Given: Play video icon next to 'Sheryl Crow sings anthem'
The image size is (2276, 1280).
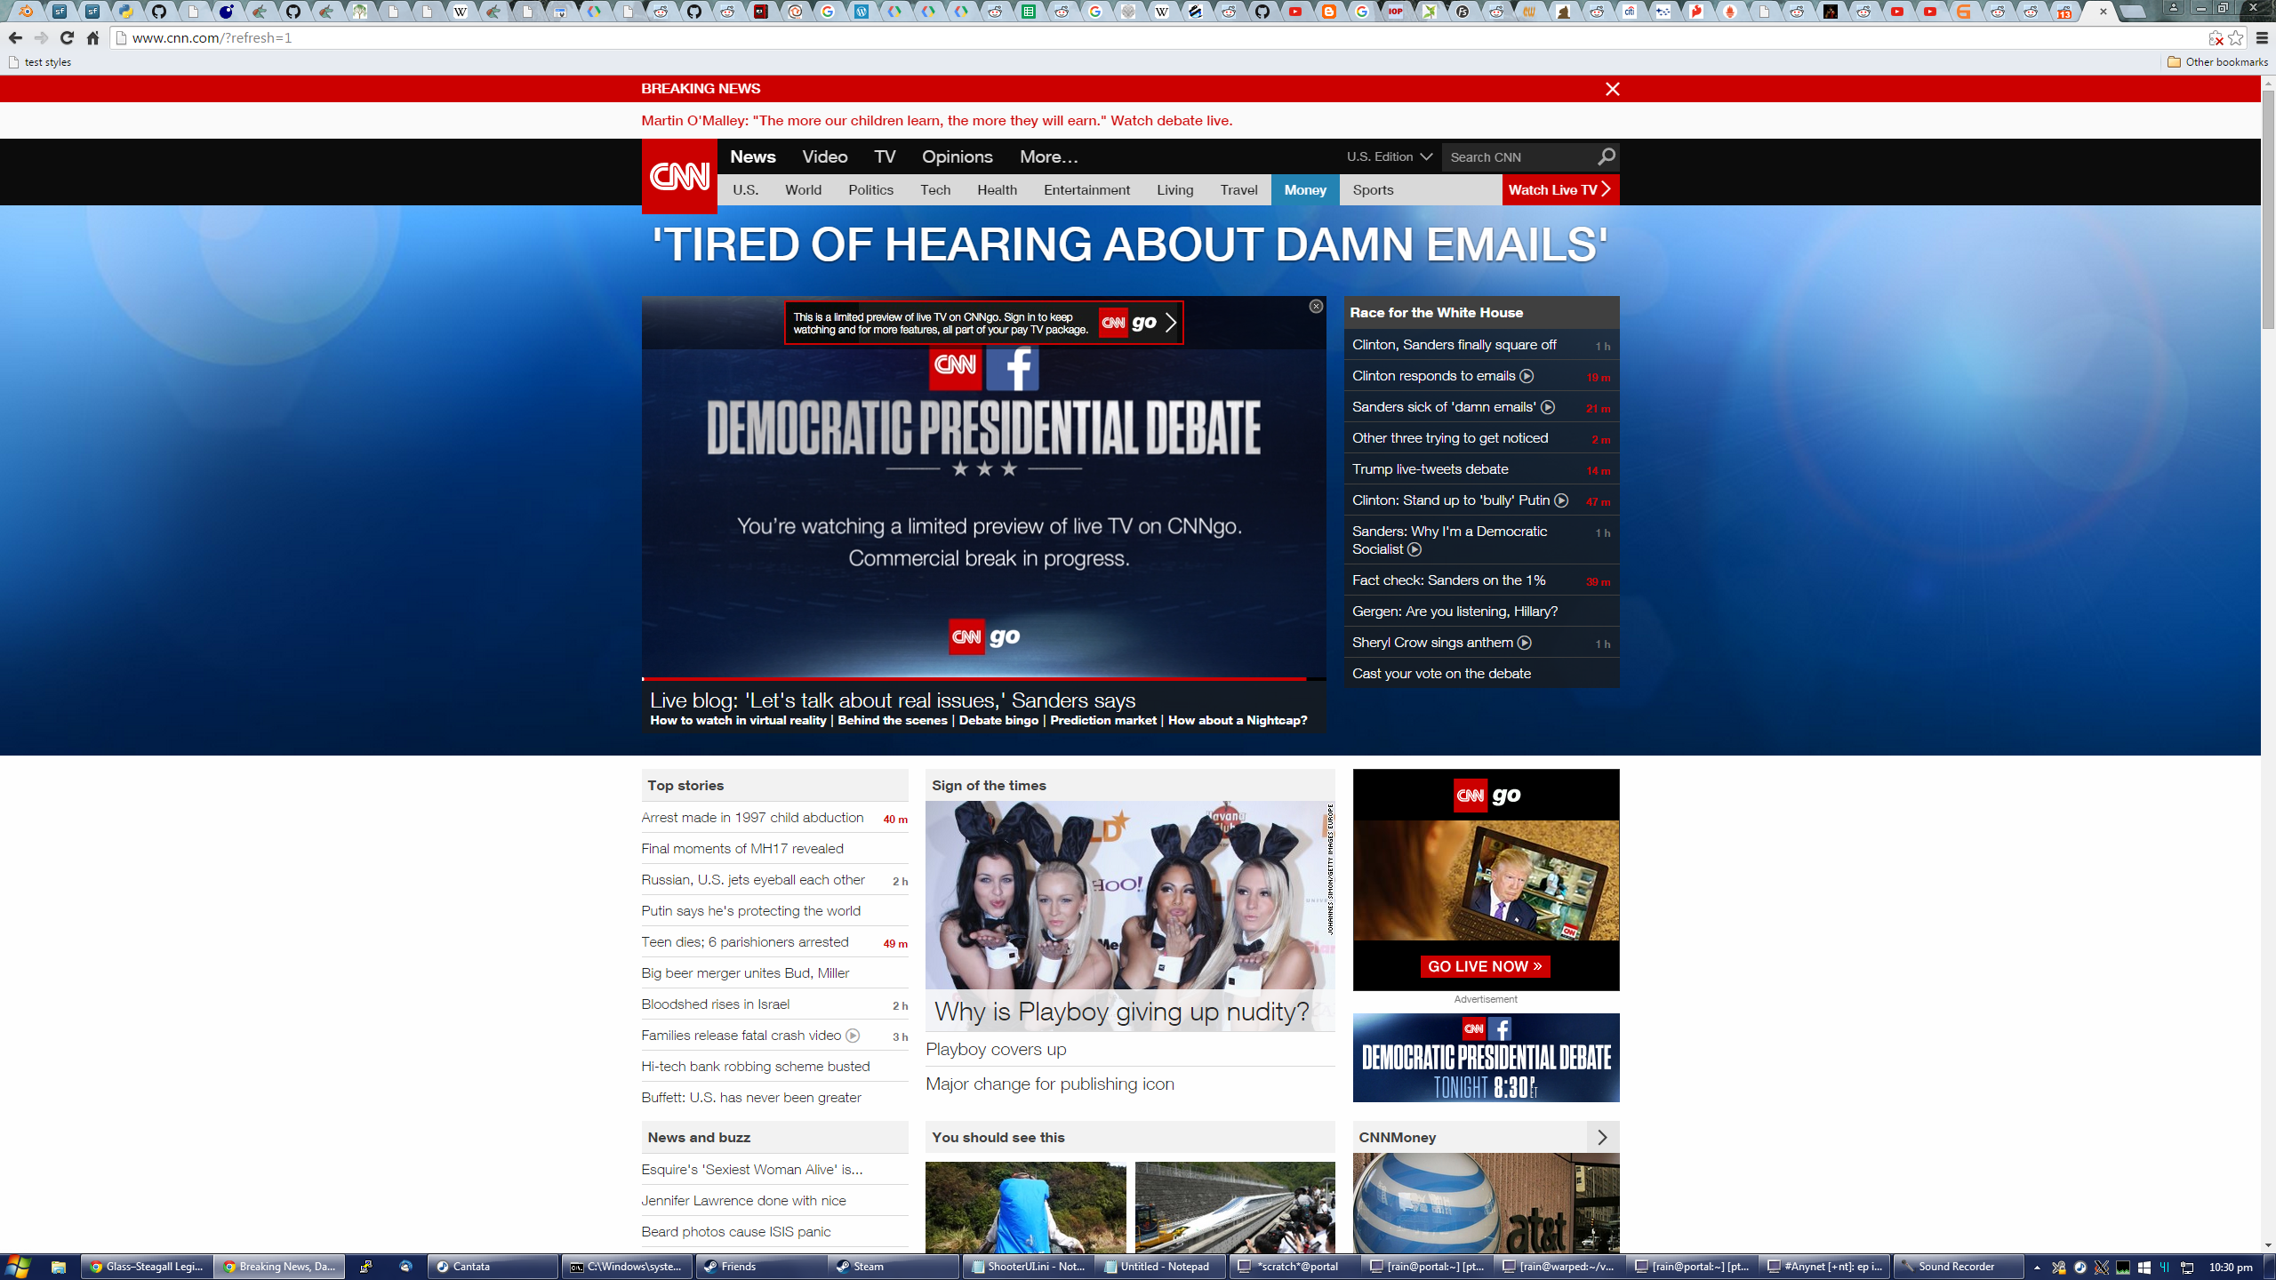Looking at the screenshot, I should [1525, 643].
